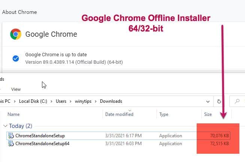Click the 3/31/2021 6:03 PM date cell
Image resolution: width=245 pixels, height=162 pixels.
point(123,144)
